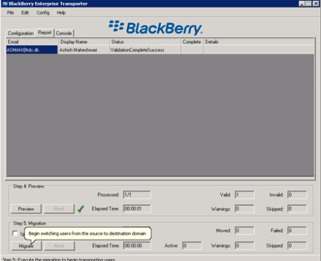The width and height of the screenshot is (321, 261).
Task: Open the Edit menu
Action: [25, 13]
